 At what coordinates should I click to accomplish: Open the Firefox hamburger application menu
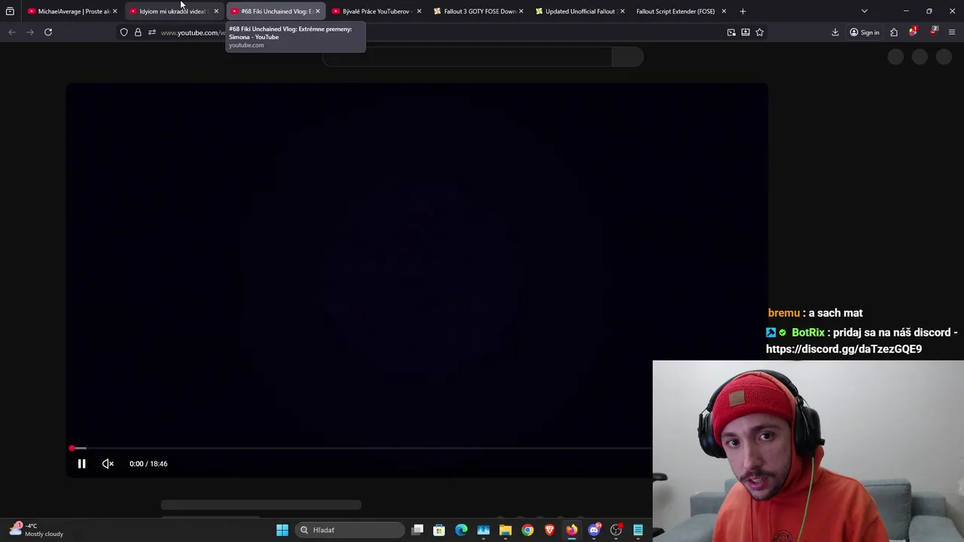[952, 32]
